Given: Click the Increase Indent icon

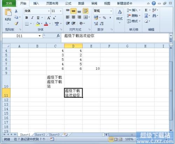Looking at the screenshot, I should [73, 23].
